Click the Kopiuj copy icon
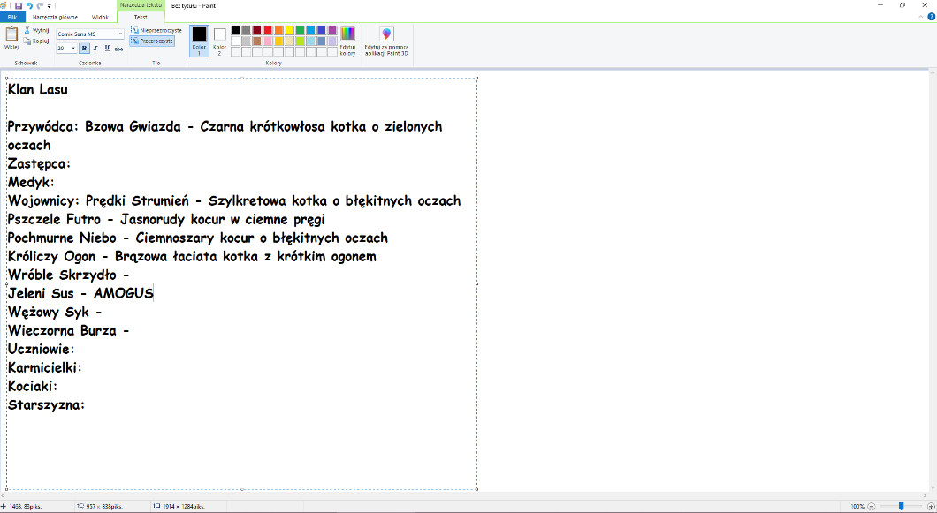 click(x=27, y=41)
